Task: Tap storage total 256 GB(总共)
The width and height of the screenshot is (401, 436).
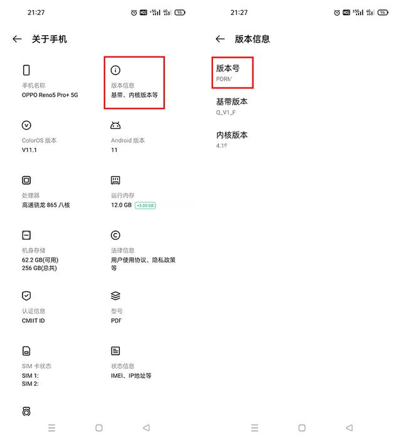Action: coord(39,268)
